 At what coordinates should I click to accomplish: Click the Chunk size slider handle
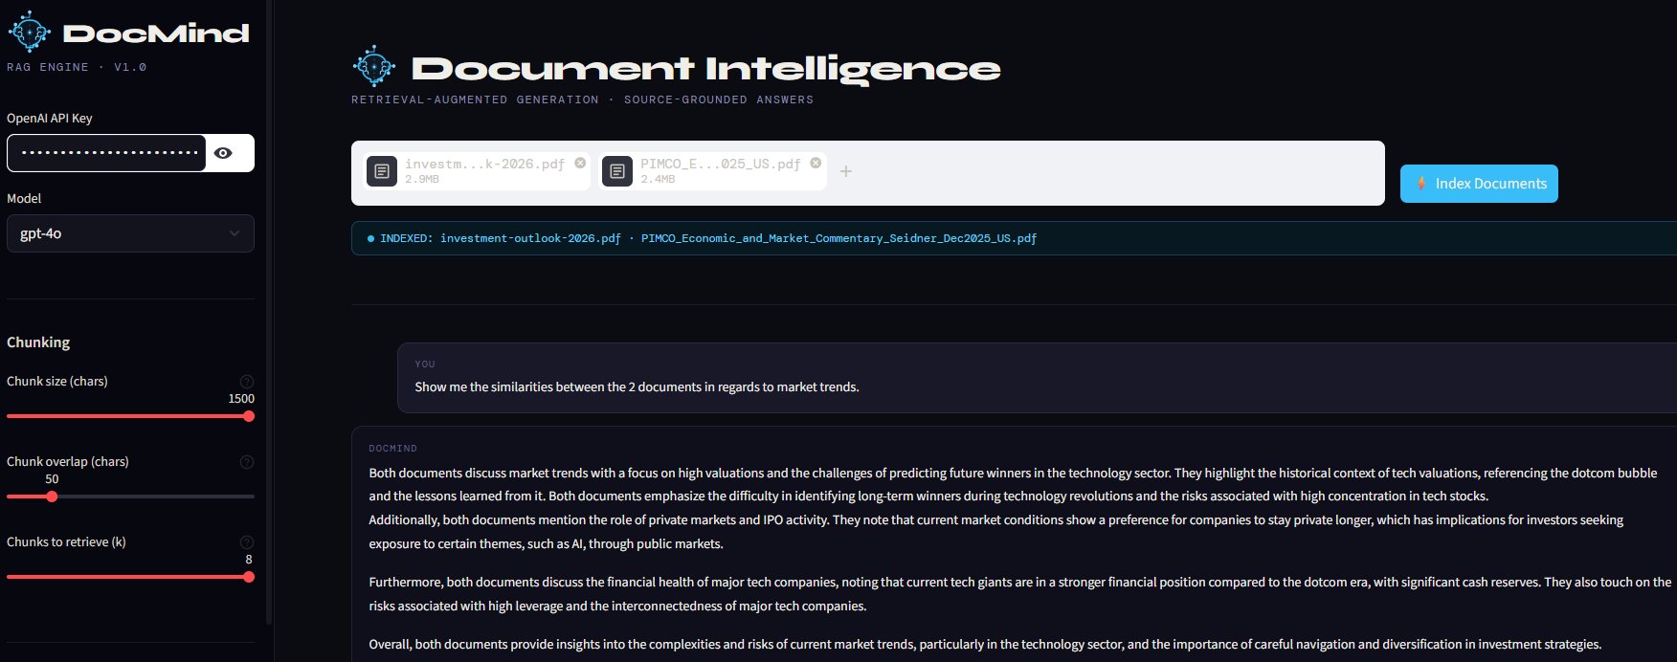pos(249,416)
